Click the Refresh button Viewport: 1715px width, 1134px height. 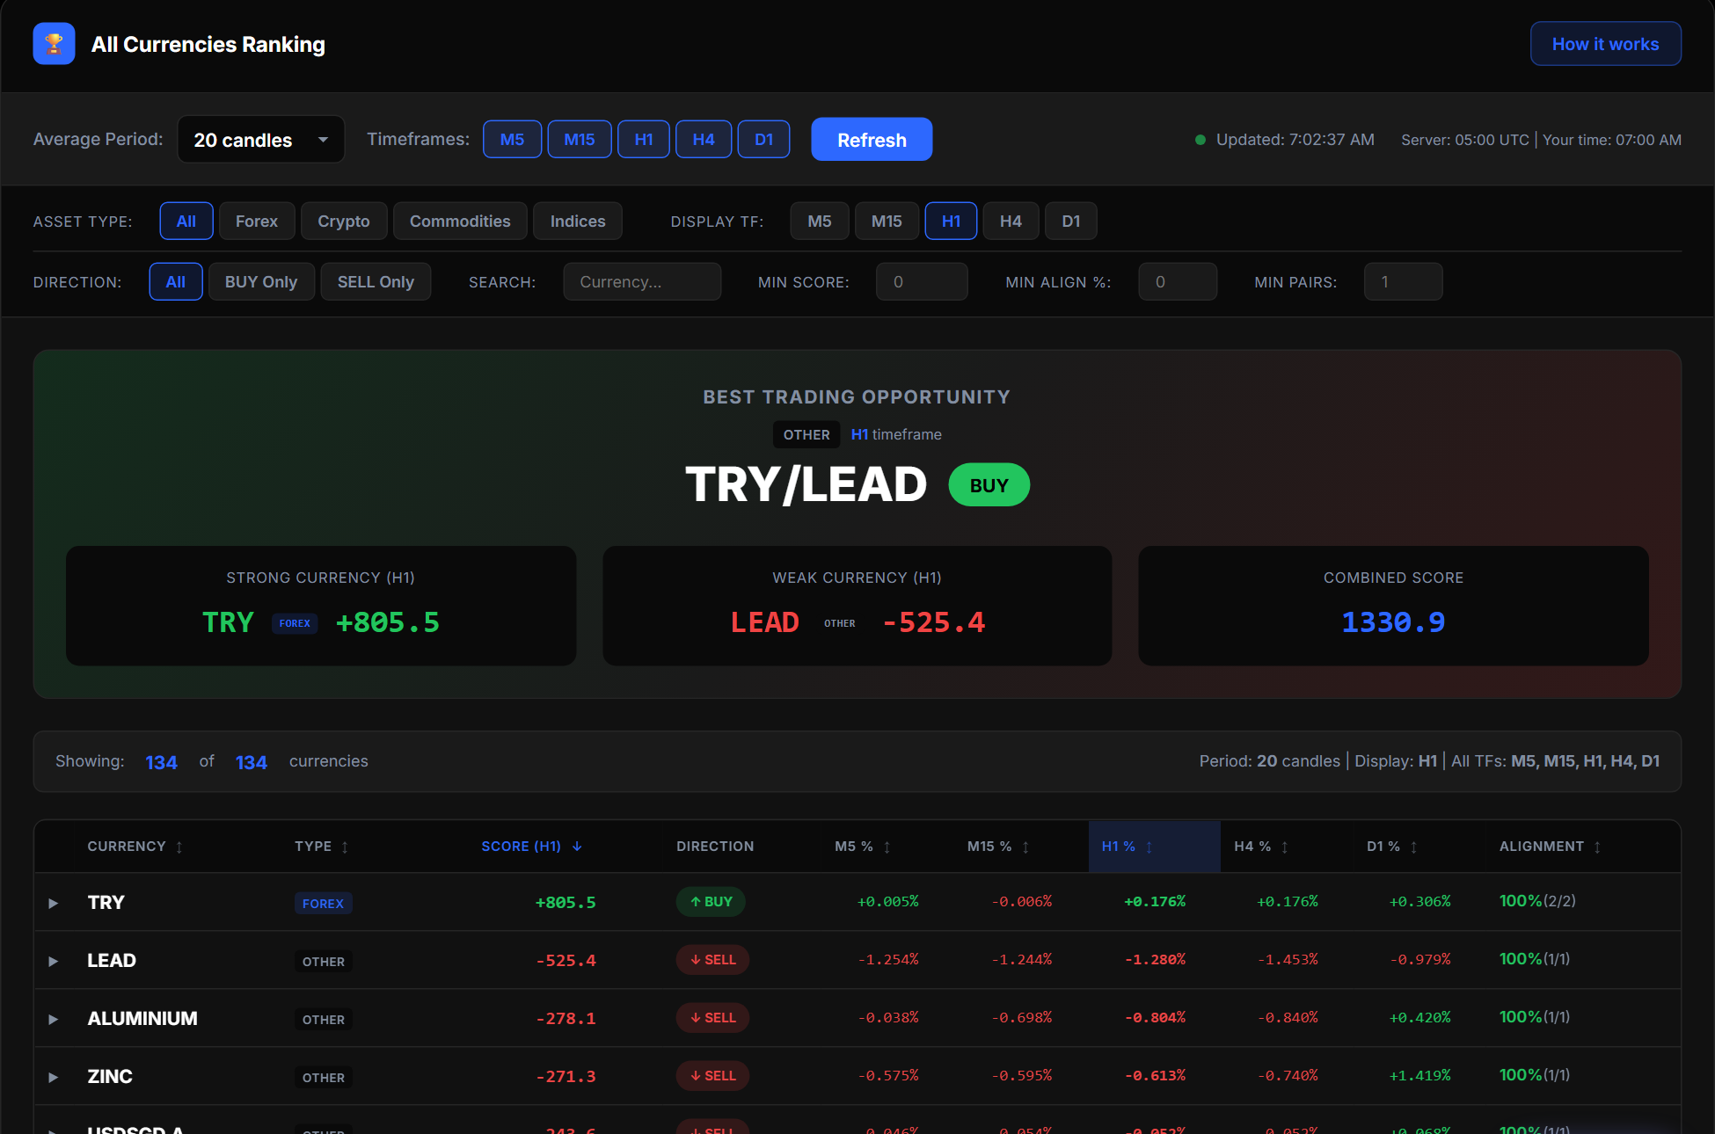872,139
